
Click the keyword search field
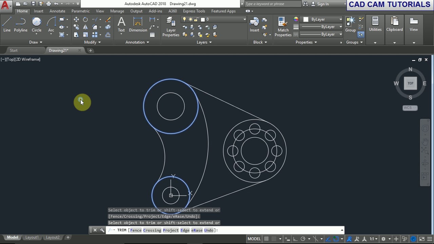click(x=273, y=4)
